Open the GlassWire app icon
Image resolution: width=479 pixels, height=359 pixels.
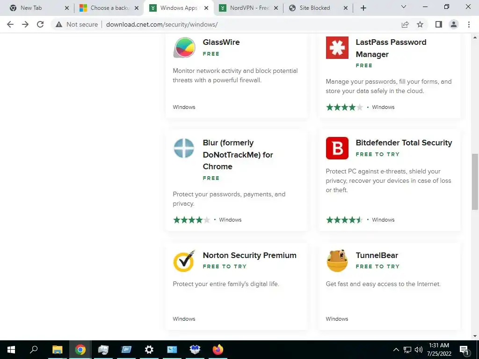184,48
